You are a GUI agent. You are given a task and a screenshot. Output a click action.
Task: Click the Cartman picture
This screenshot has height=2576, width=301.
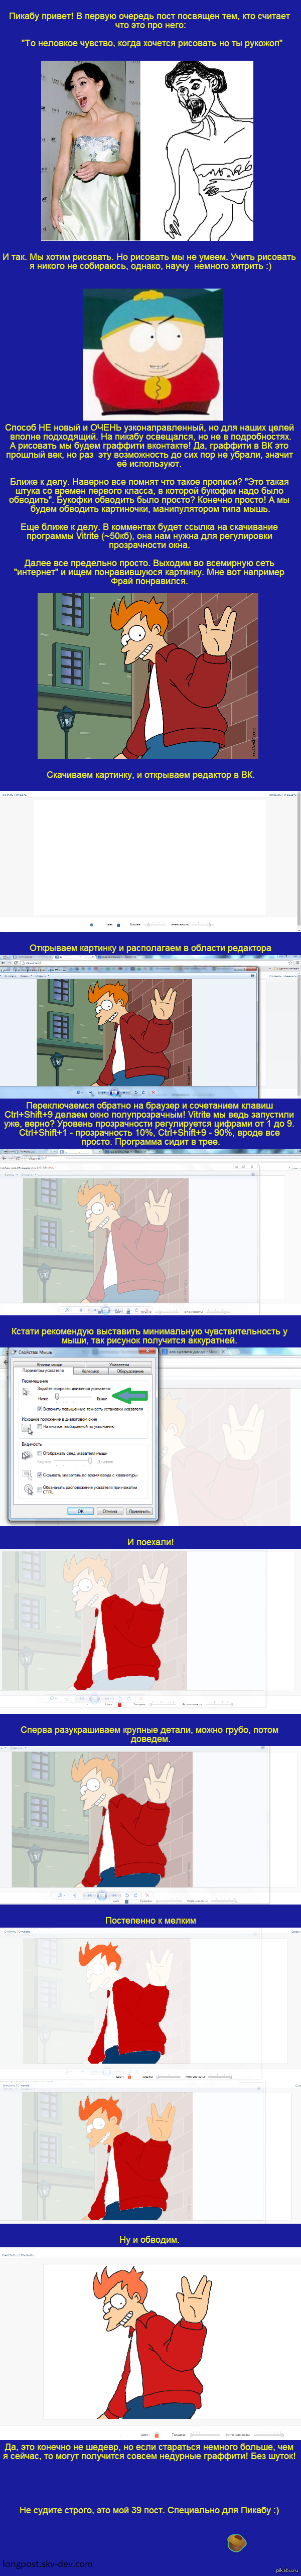click(153, 355)
